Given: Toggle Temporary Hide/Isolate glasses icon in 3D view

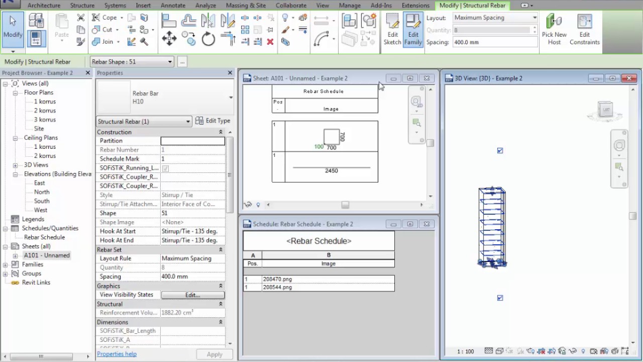Looking at the screenshot, I should point(573,351).
